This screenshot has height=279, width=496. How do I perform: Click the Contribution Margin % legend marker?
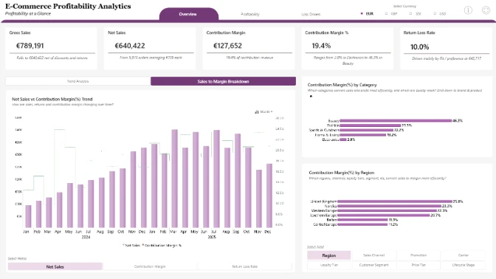pos(143,245)
